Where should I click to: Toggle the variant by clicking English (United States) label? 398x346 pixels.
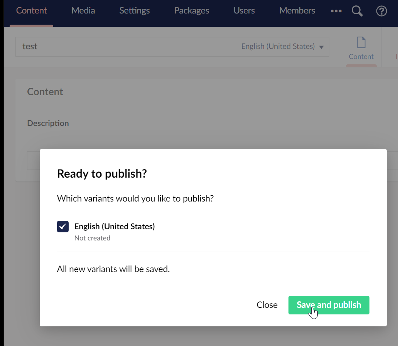[x=114, y=226]
